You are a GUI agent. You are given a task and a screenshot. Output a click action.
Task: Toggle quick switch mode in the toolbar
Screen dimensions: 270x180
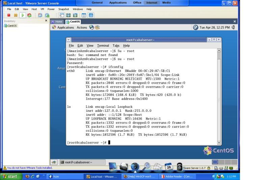[x=76, y=15]
